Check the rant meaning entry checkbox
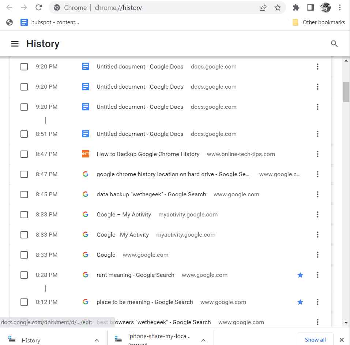The width and height of the screenshot is (350, 345). click(24, 275)
